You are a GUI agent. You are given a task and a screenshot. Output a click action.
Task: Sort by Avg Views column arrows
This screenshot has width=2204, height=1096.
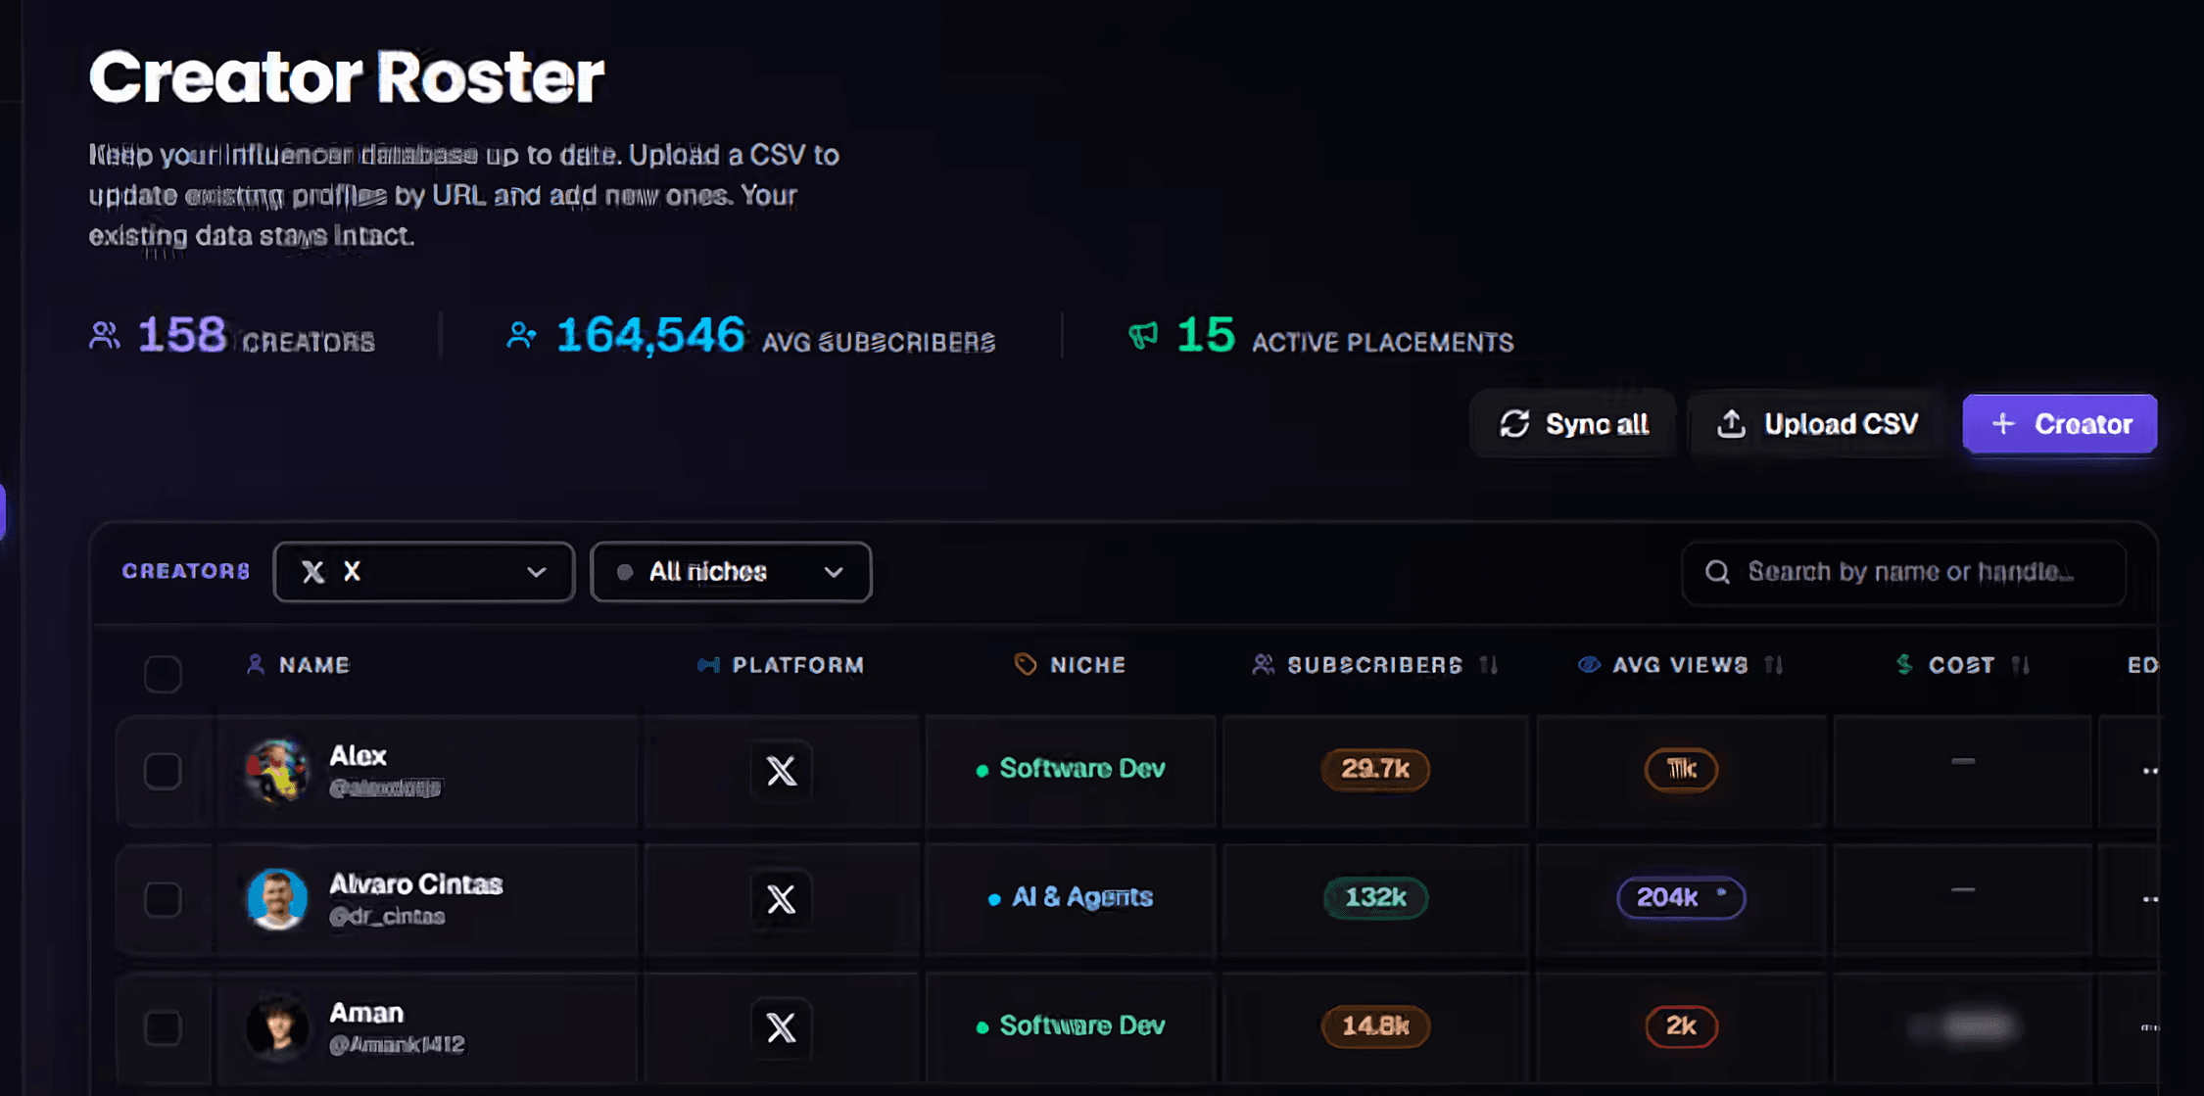1774,665
